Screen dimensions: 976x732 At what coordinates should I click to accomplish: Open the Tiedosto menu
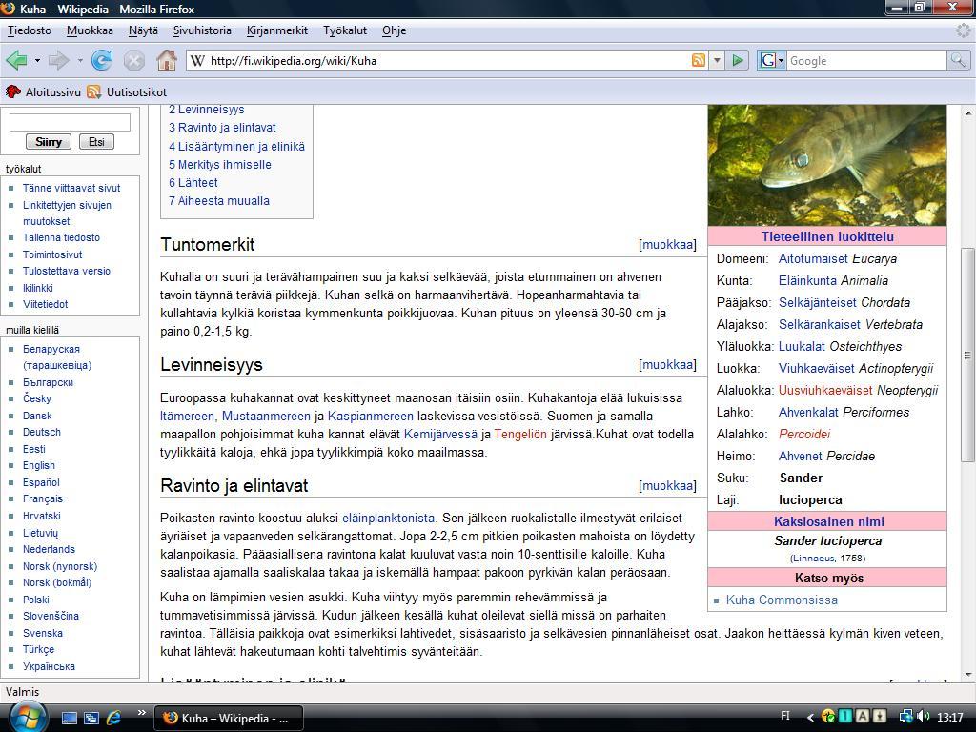tap(30, 30)
